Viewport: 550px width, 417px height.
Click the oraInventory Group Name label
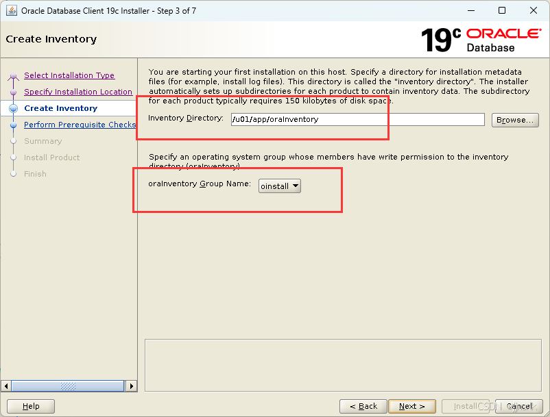pos(200,184)
